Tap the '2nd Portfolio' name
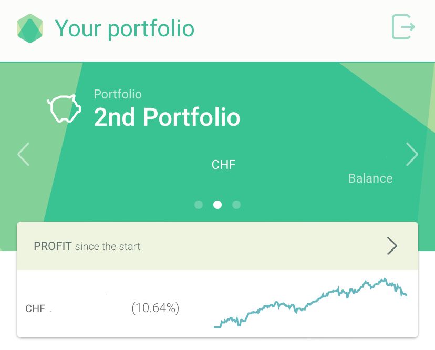 click(167, 117)
